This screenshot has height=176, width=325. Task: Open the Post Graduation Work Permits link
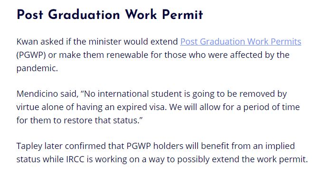[x=240, y=42]
